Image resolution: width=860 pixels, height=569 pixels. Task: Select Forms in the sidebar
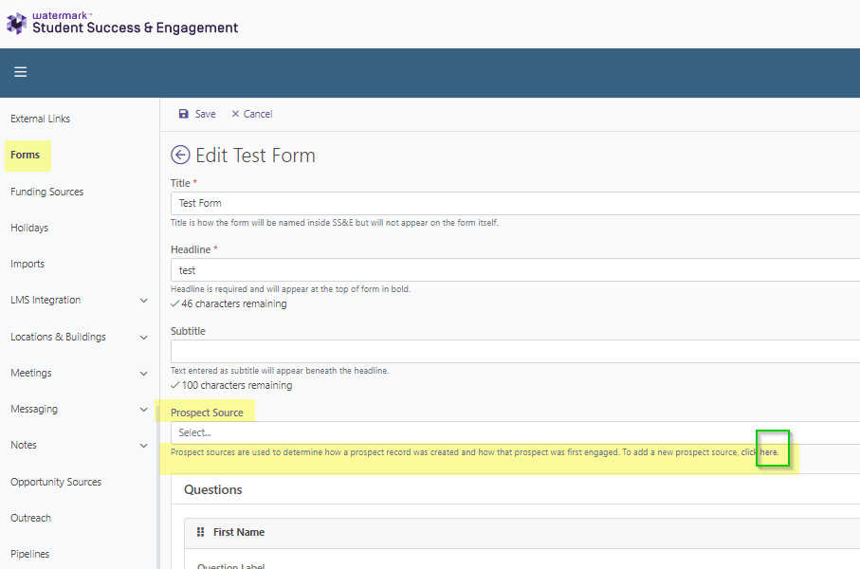pyautogui.click(x=26, y=155)
